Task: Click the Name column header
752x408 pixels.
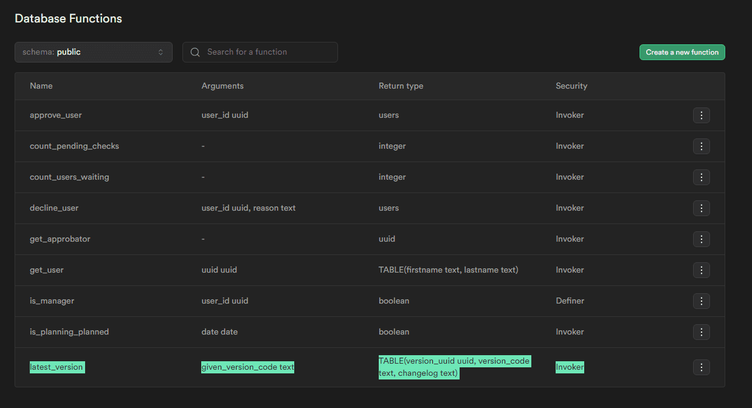Action: [41, 86]
